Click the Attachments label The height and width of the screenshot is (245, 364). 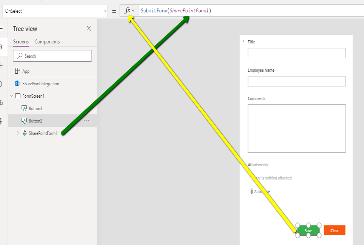(258, 165)
